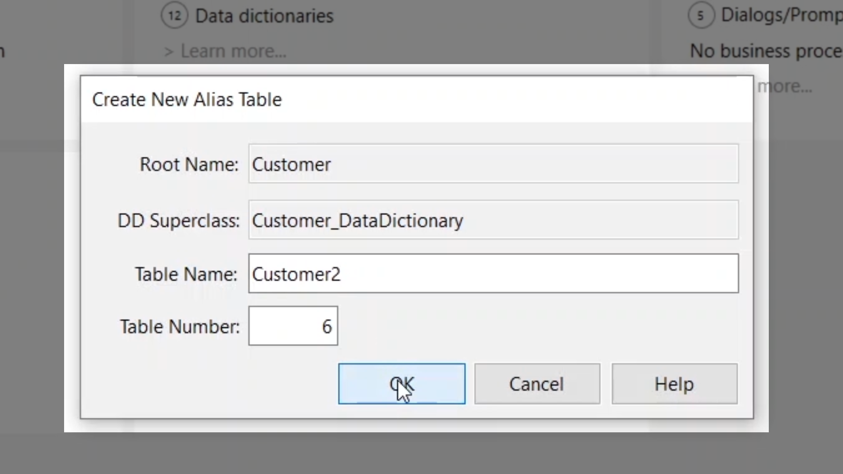Click the DD Superclass label
The image size is (843, 474).
pyautogui.click(x=179, y=221)
